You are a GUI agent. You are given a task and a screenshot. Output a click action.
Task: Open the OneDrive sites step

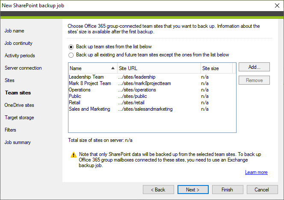click(19, 105)
